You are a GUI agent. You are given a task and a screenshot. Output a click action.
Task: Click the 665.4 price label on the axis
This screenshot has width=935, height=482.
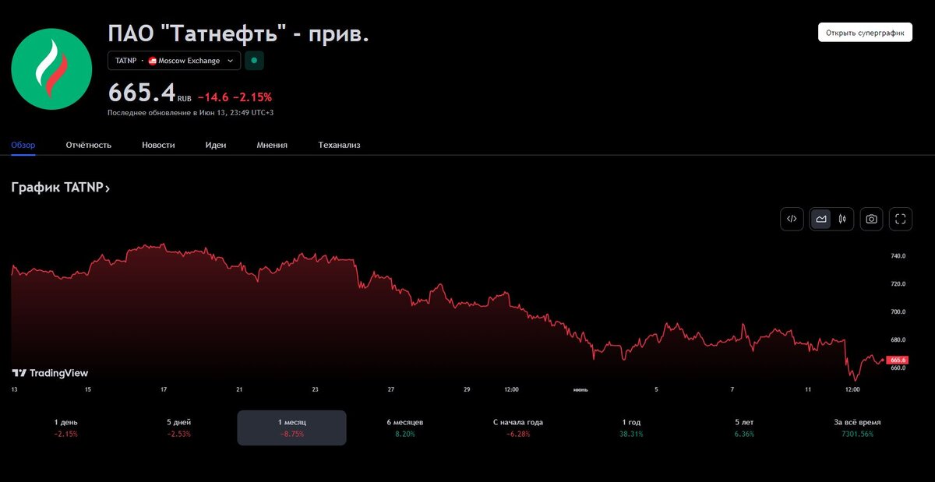(898, 360)
